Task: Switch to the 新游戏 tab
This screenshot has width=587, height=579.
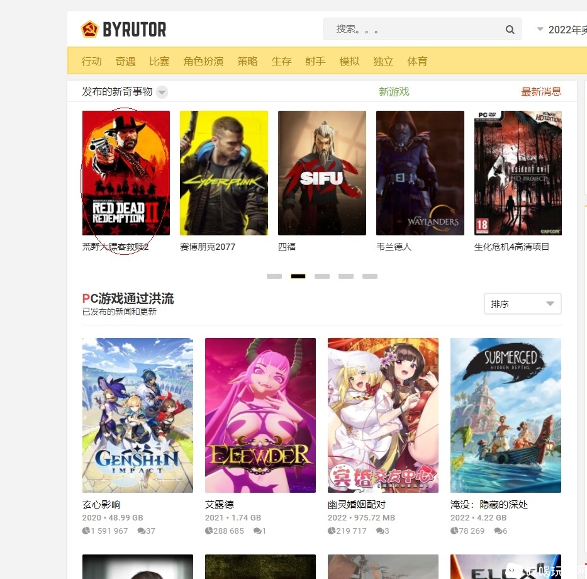Action: 394,92
